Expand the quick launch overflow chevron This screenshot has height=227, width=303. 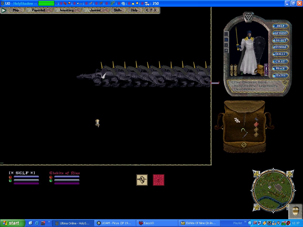click(49, 222)
